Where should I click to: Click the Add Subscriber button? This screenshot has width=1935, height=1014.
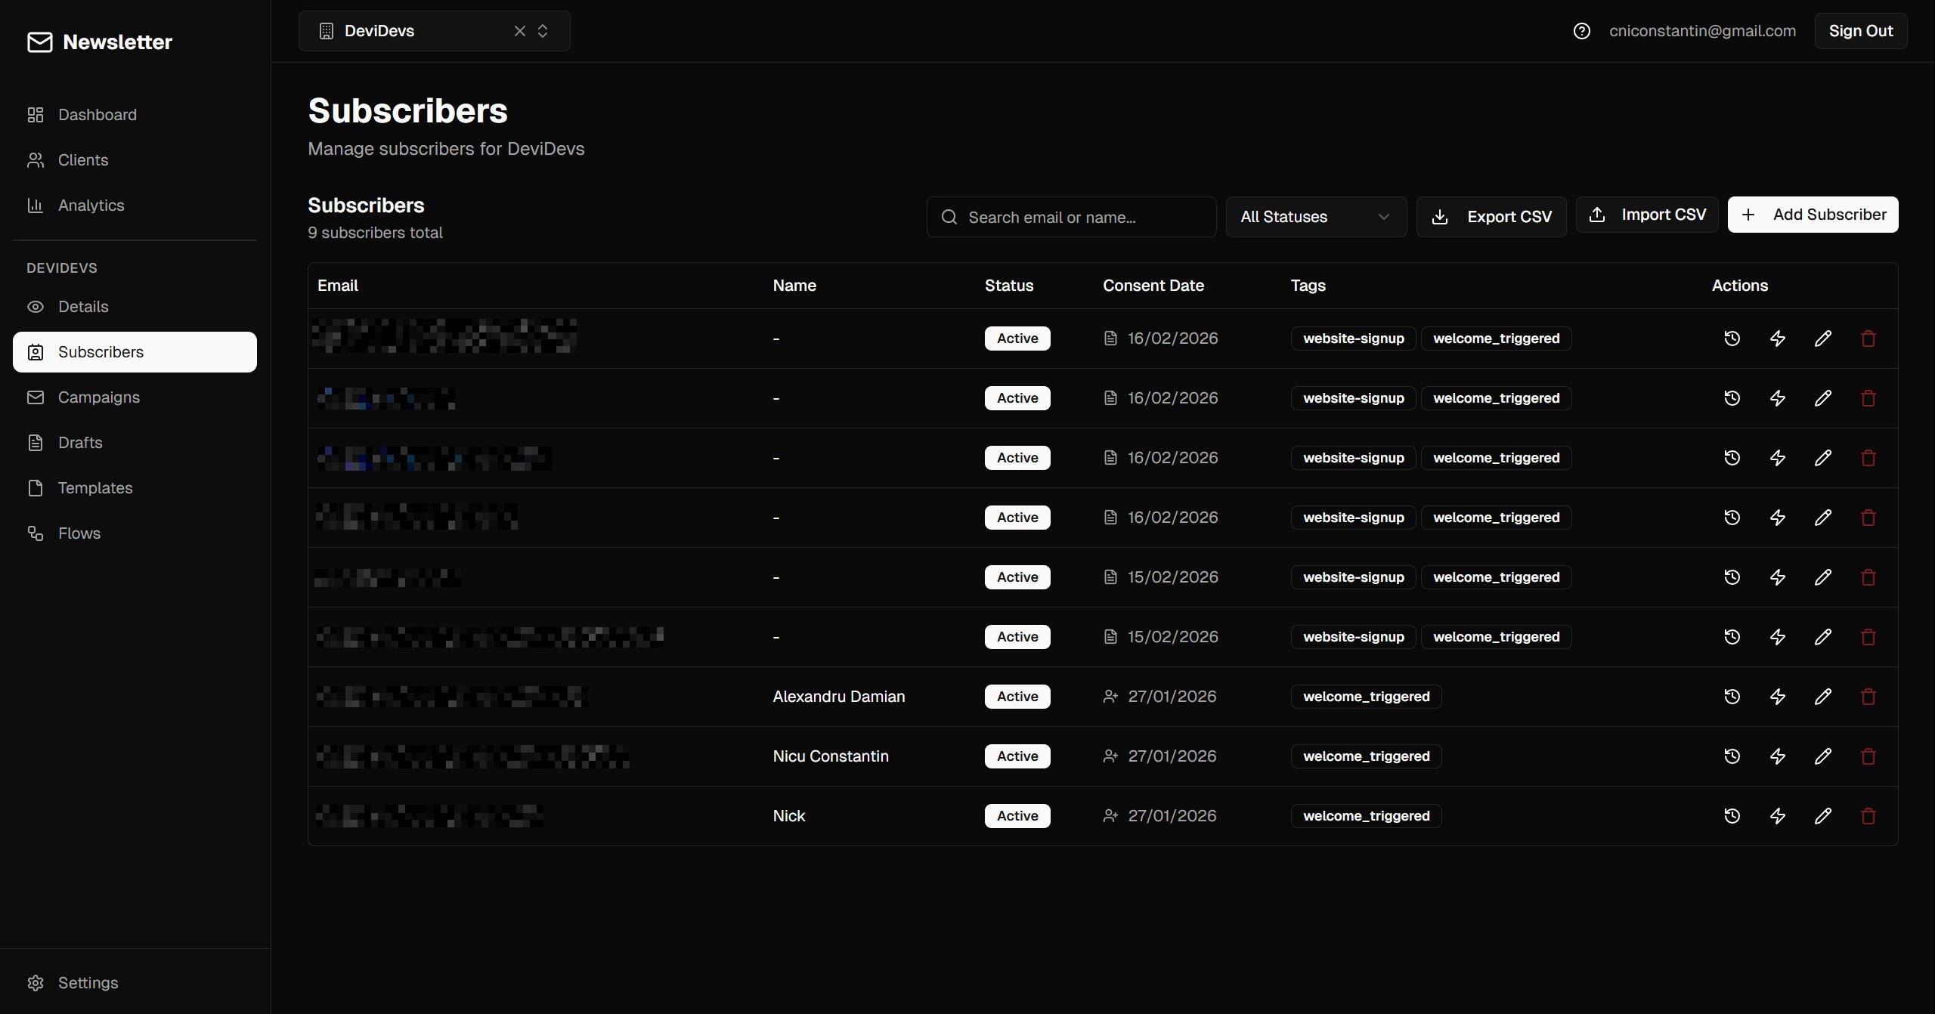pyautogui.click(x=1812, y=215)
